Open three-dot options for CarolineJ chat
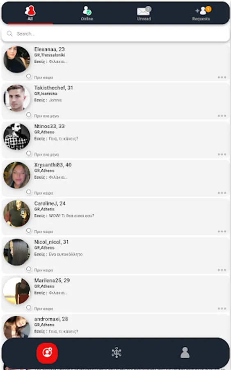 (x=222, y=231)
